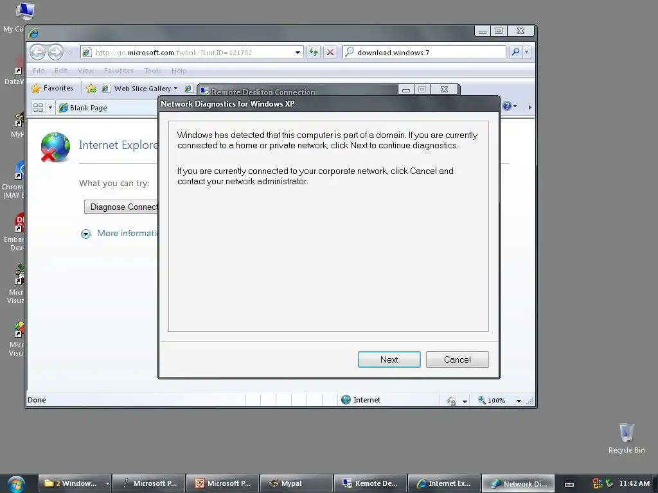This screenshot has width=658, height=493.
Task: Click the 'Done' status bar text
Action: (x=37, y=400)
